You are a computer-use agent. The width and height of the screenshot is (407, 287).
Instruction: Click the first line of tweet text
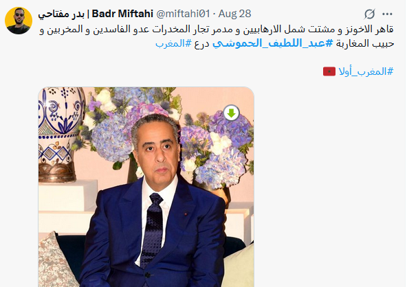(217, 30)
